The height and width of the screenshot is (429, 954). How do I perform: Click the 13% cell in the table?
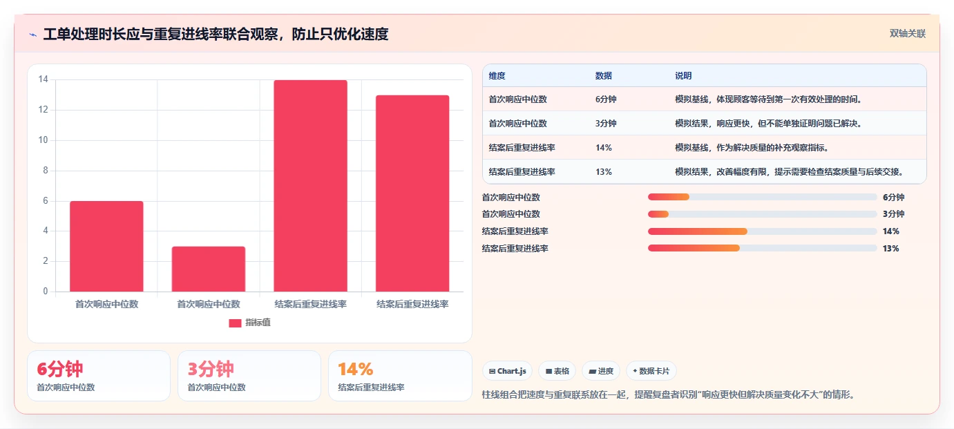[603, 172]
